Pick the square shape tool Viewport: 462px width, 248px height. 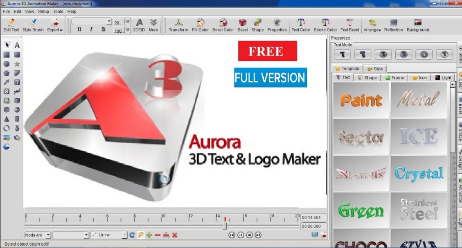pyautogui.click(x=7, y=55)
